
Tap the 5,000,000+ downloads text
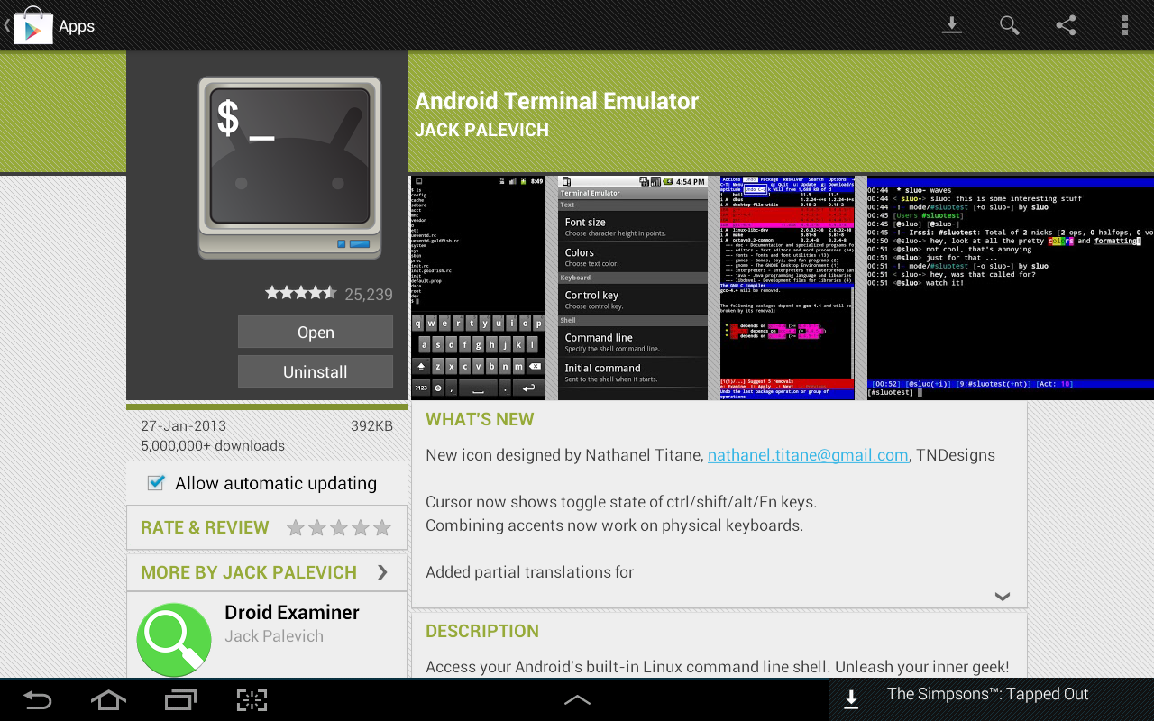coord(213,445)
